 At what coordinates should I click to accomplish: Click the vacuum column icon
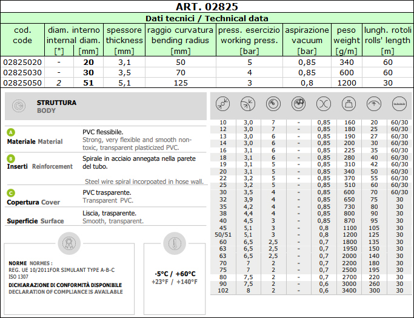tap(324, 104)
